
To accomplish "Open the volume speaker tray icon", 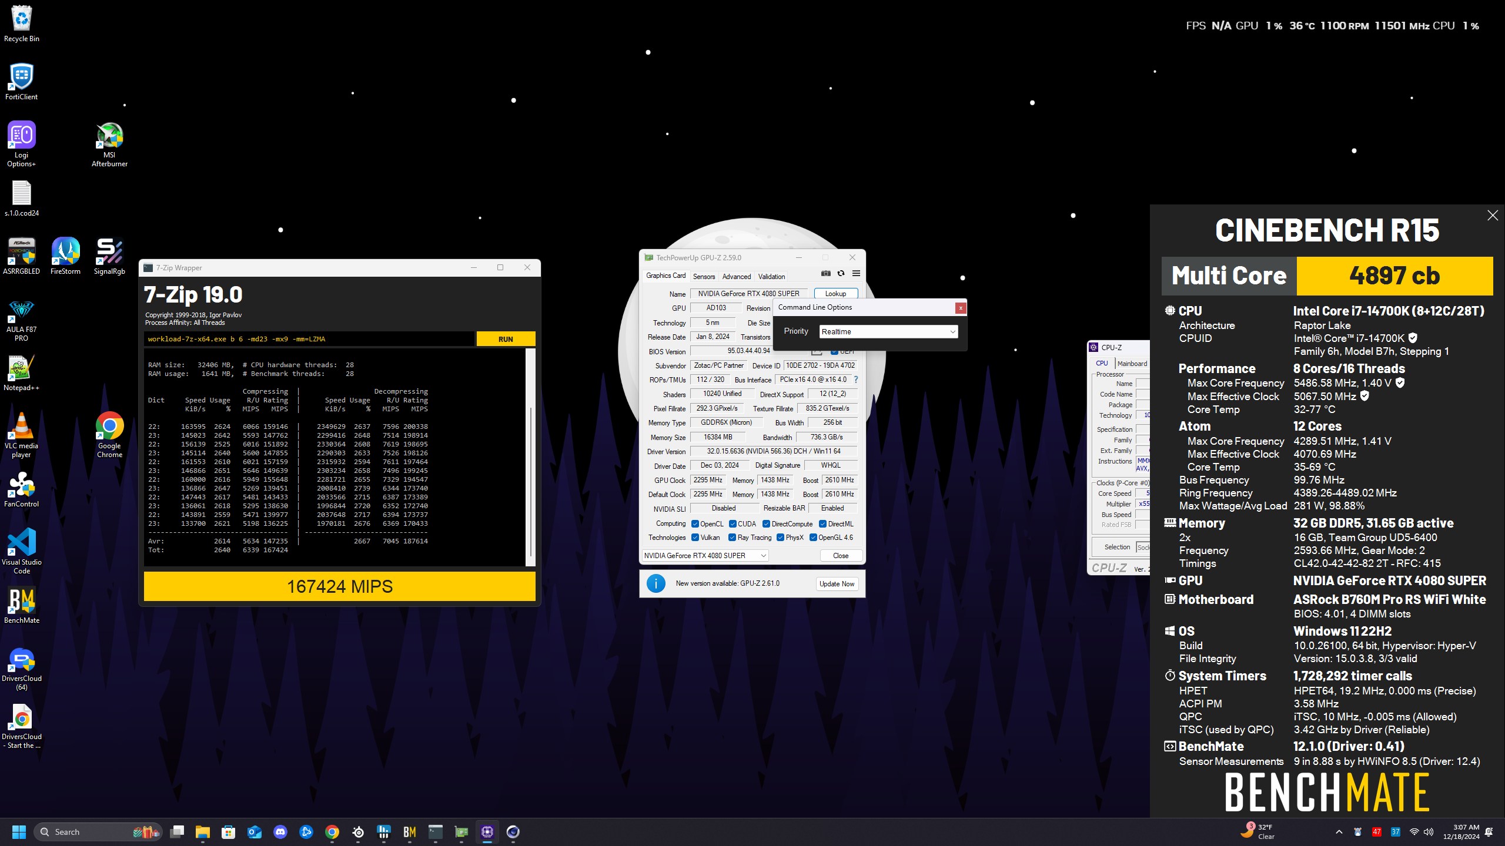I will pos(1429,832).
